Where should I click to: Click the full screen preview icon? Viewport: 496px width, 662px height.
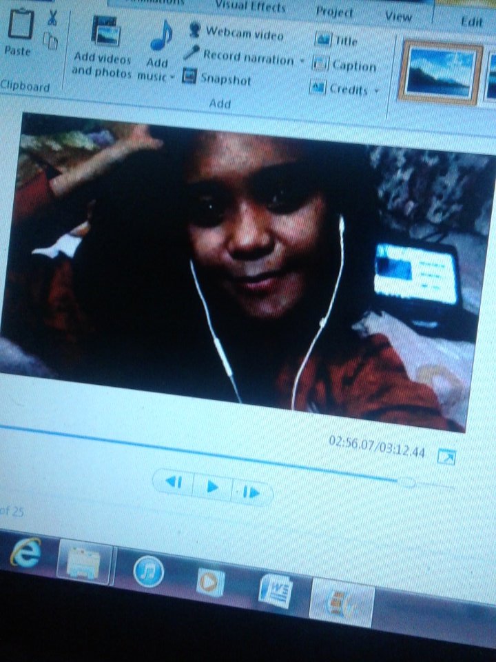(x=446, y=457)
